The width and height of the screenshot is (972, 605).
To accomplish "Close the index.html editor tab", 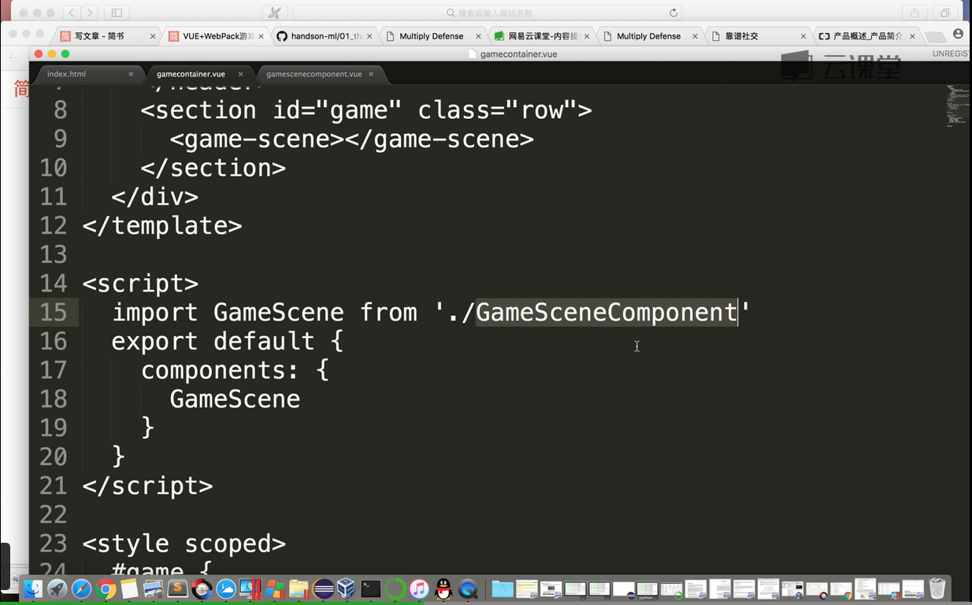I will coord(131,74).
